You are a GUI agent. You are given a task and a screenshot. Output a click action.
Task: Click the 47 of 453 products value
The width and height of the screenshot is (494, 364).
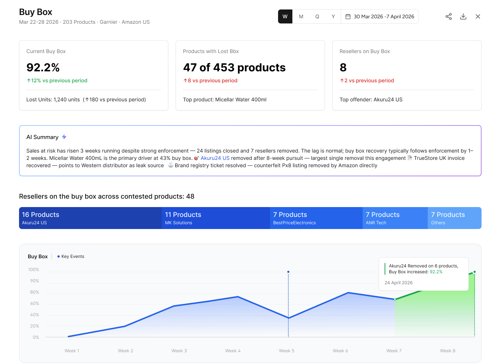234,68
